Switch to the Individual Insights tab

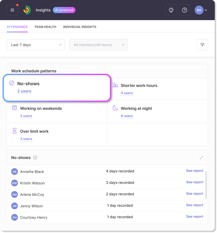coord(80,27)
